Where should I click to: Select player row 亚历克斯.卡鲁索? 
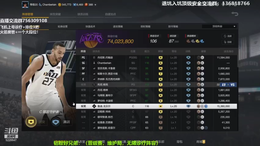click(156, 68)
